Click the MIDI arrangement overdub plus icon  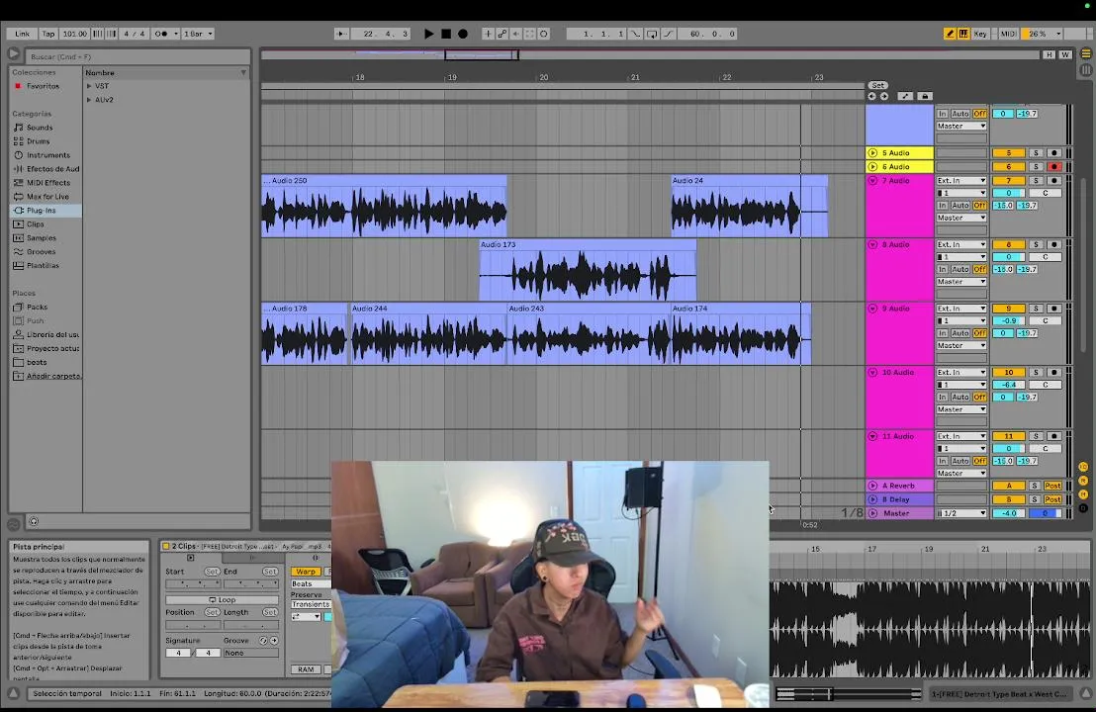coord(488,34)
